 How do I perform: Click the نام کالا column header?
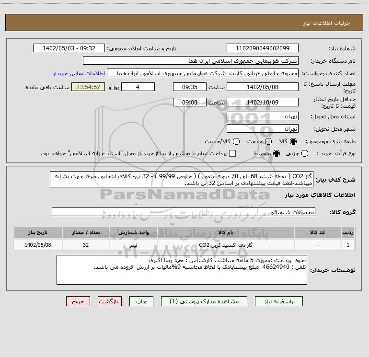226,232
